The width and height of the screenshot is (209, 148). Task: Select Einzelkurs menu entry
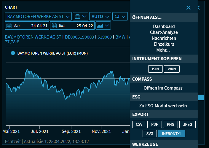point(164,44)
